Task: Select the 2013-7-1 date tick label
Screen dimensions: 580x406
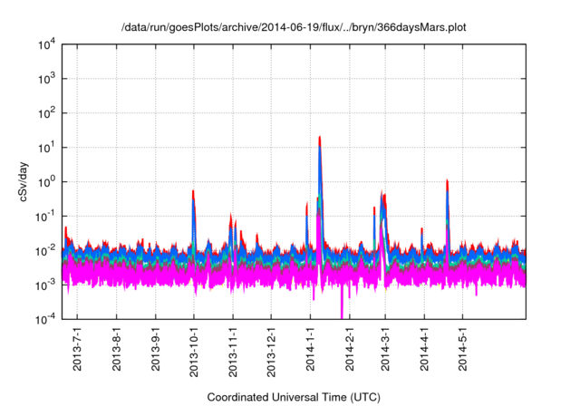Action: pos(78,350)
